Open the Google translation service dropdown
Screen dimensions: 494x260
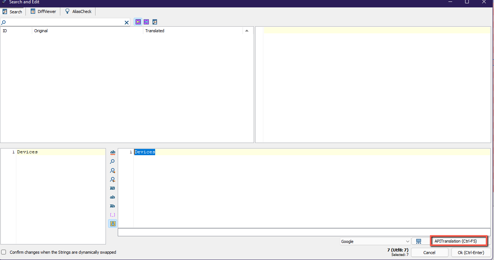coord(375,241)
